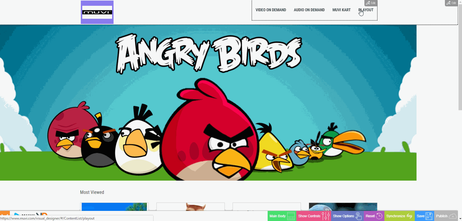Click the Muvi logo in header
This screenshot has height=221, width=462.
click(x=97, y=12)
